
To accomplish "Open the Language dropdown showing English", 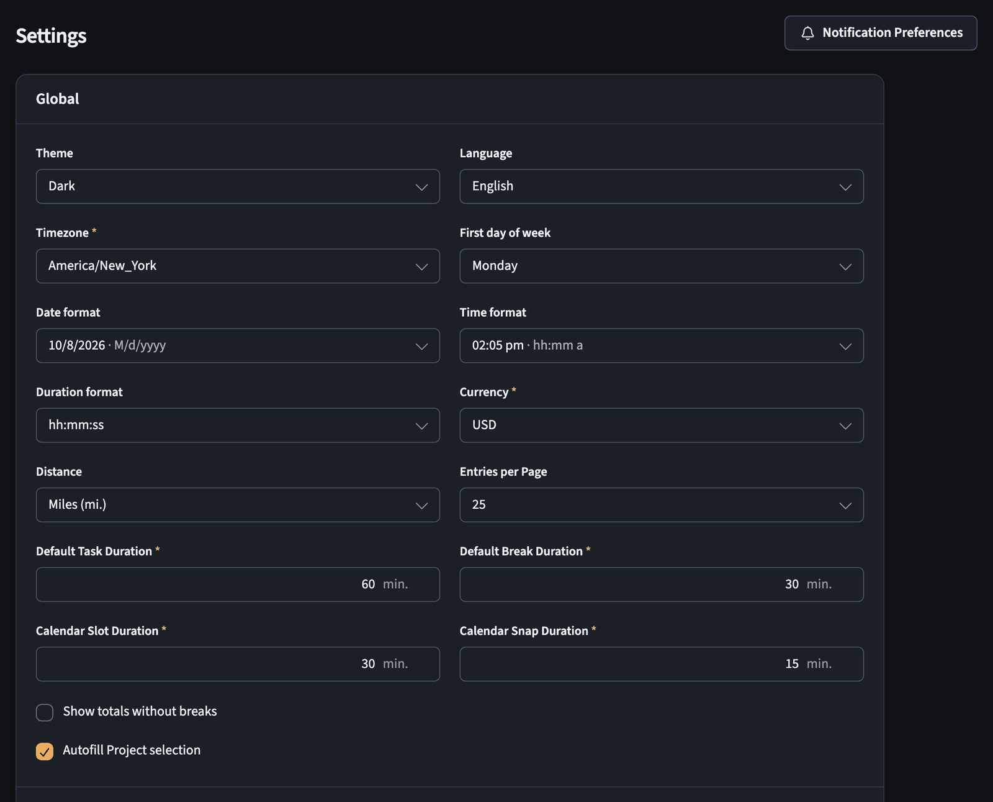I will (x=662, y=186).
